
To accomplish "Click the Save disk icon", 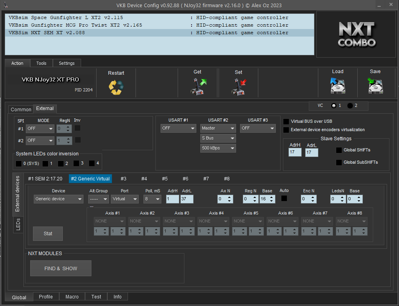I will coord(375,86).
